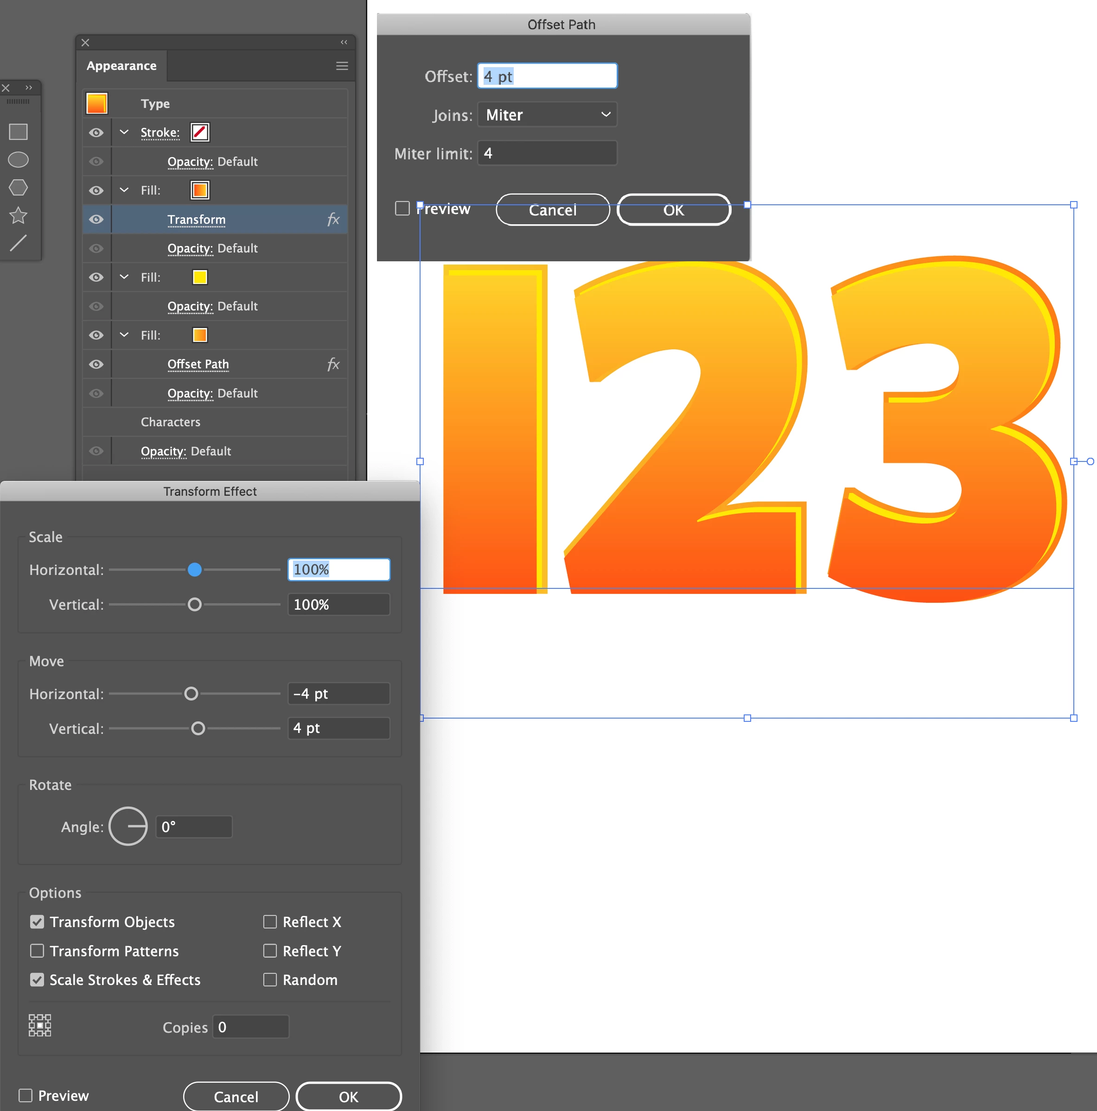The height and width of the screenshot is (1111, 1097).
Task: Select the Rectangle tool
Action: pos(18,132)
